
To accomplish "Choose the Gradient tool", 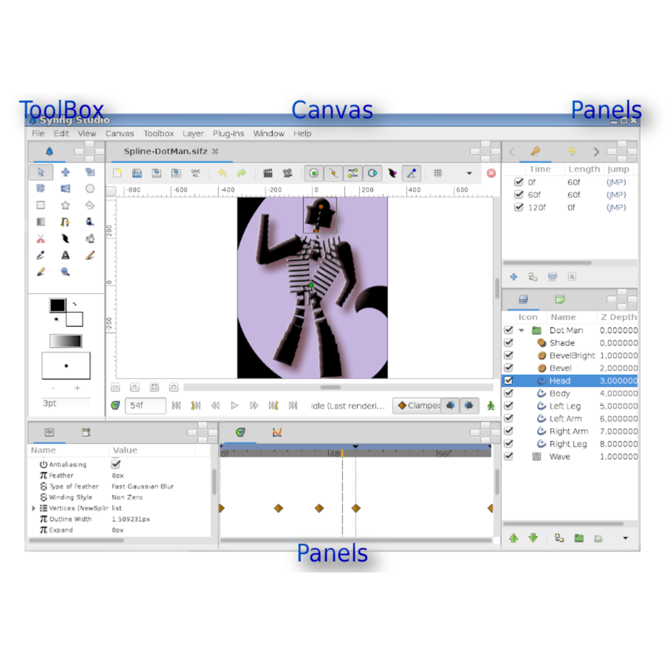I will coord(41,221).
